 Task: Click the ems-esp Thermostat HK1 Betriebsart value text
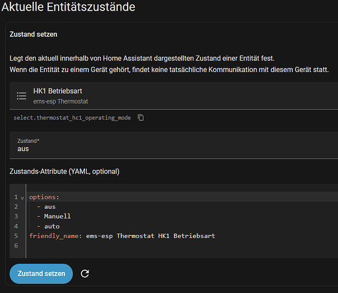[151, 236]
